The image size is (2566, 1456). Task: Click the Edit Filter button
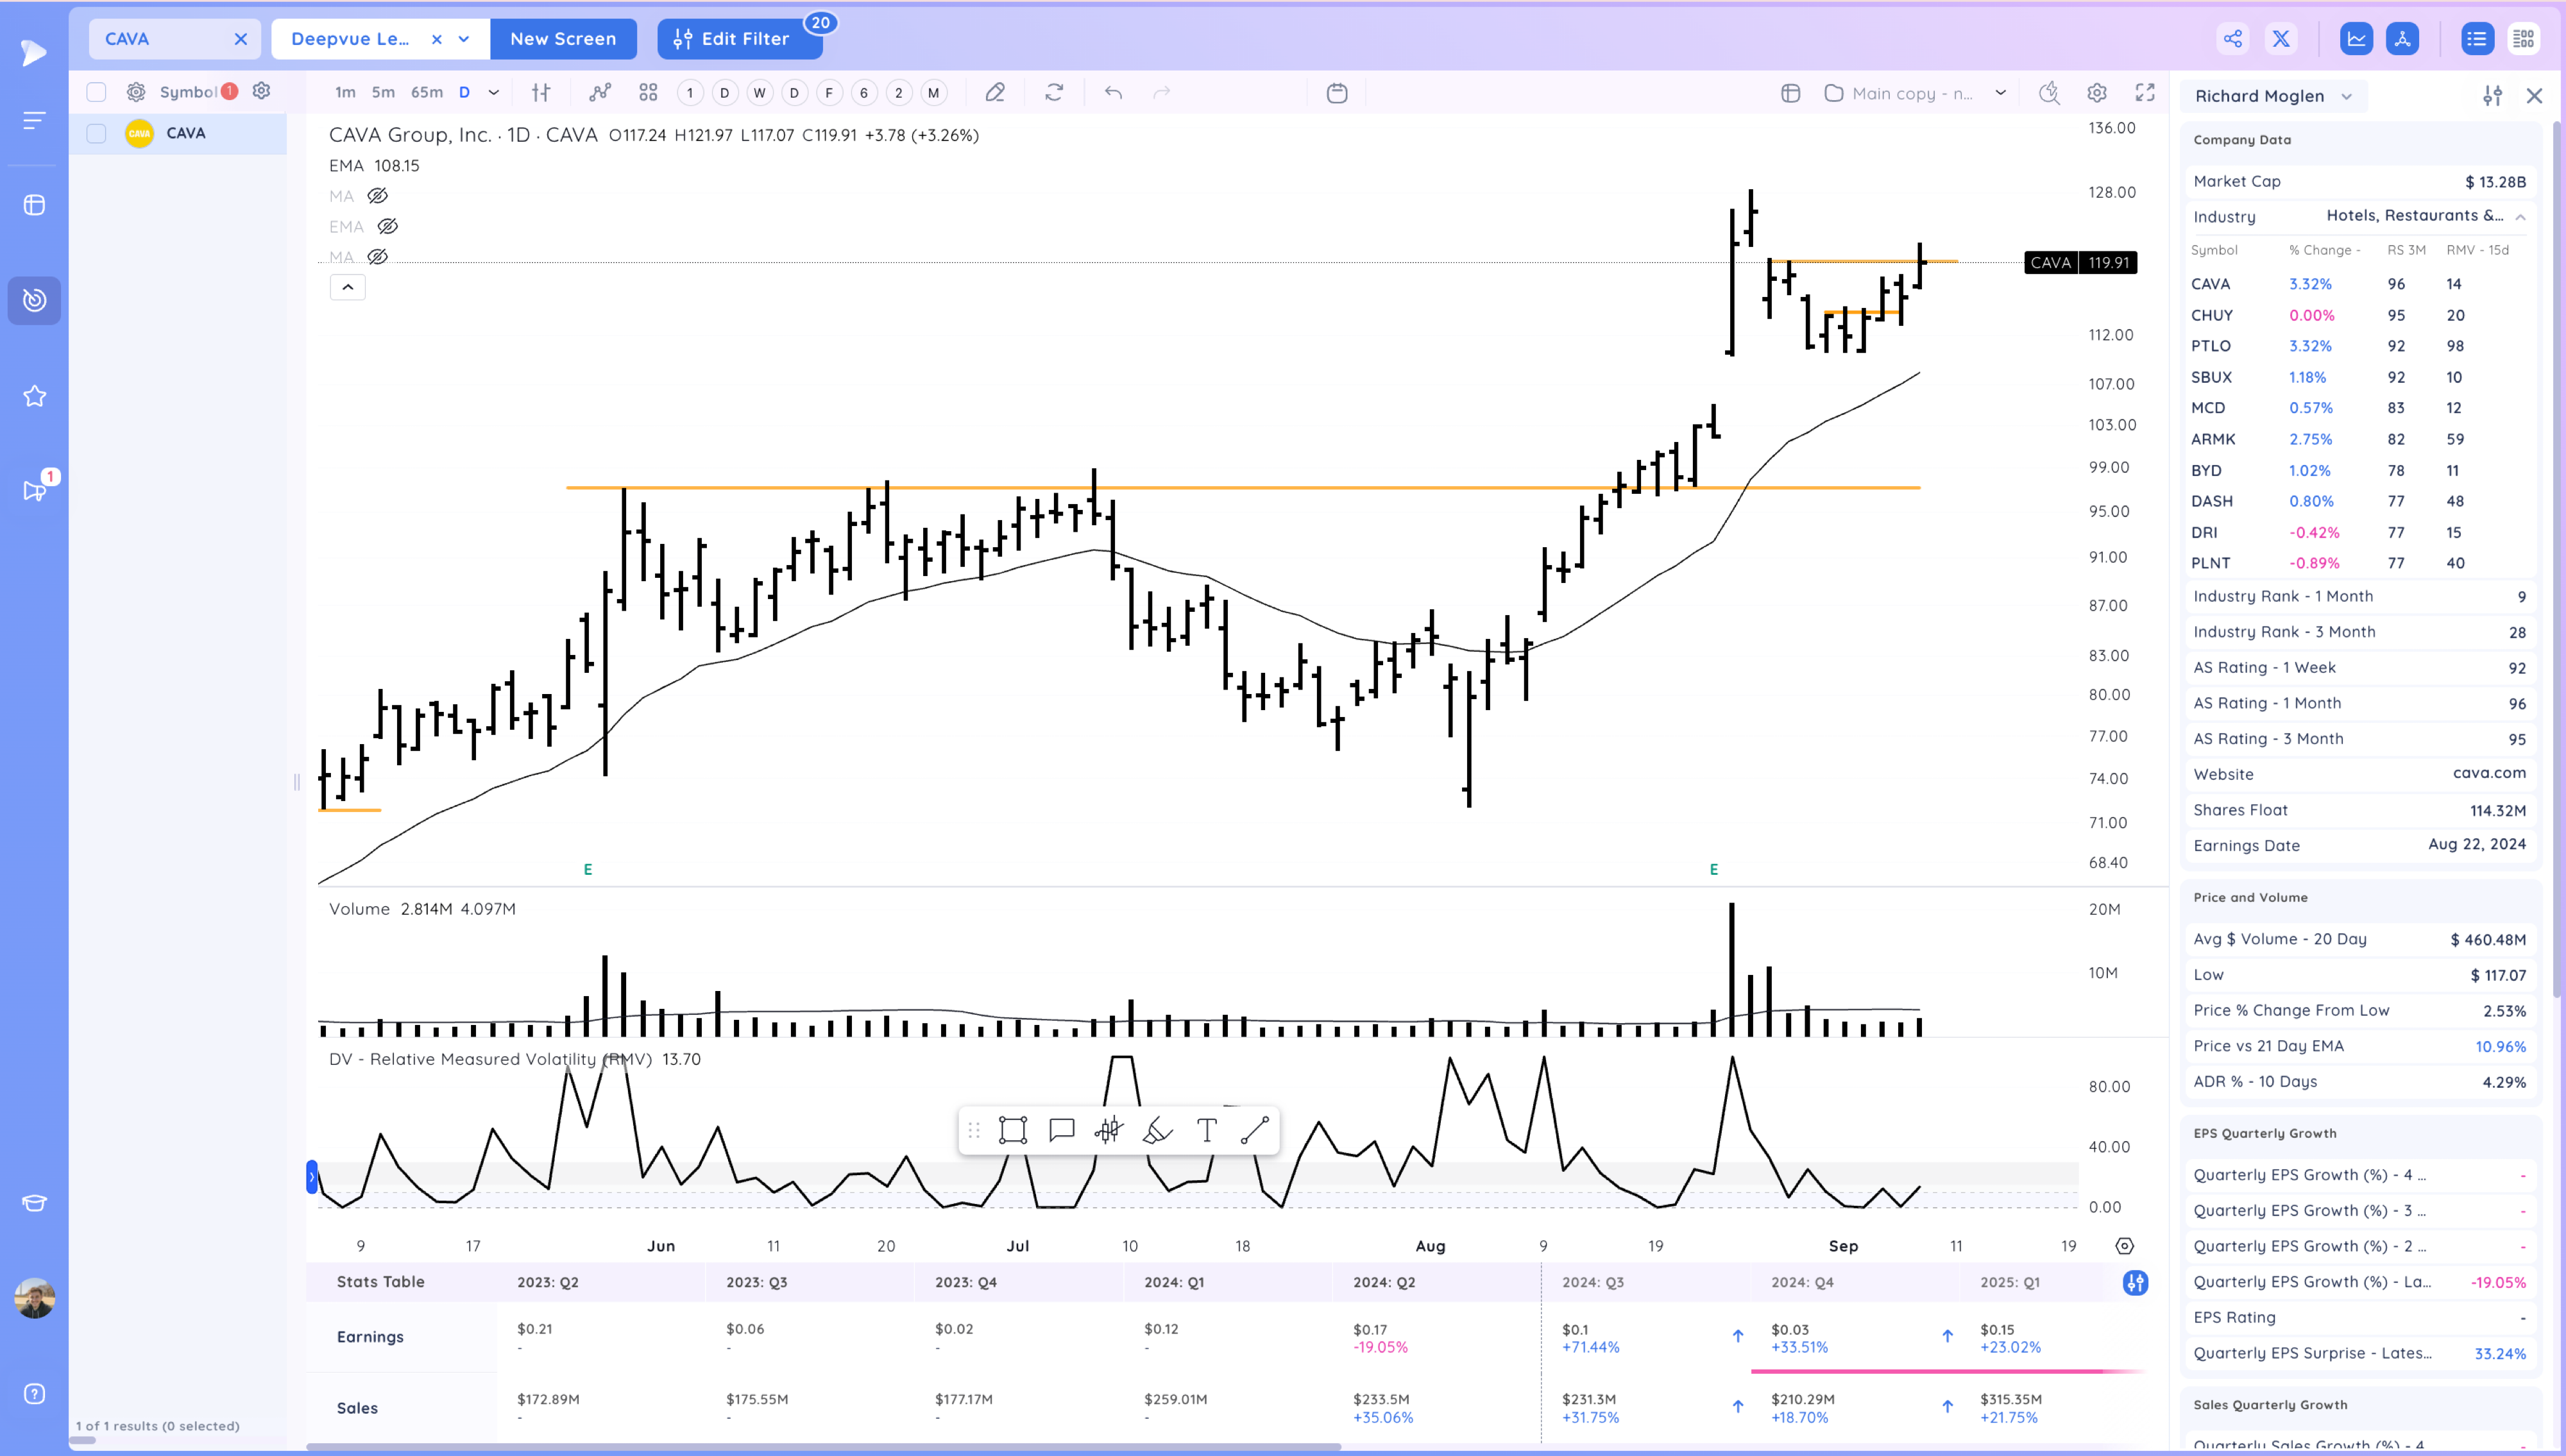click(x=740, y=39)
